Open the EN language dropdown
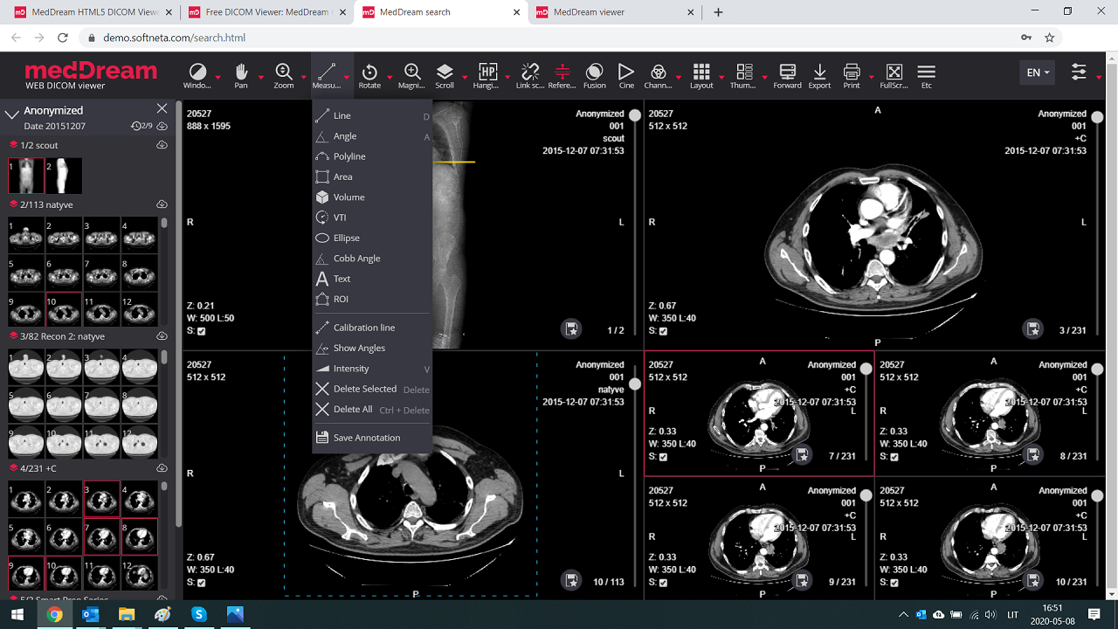 click(1037, 73)
